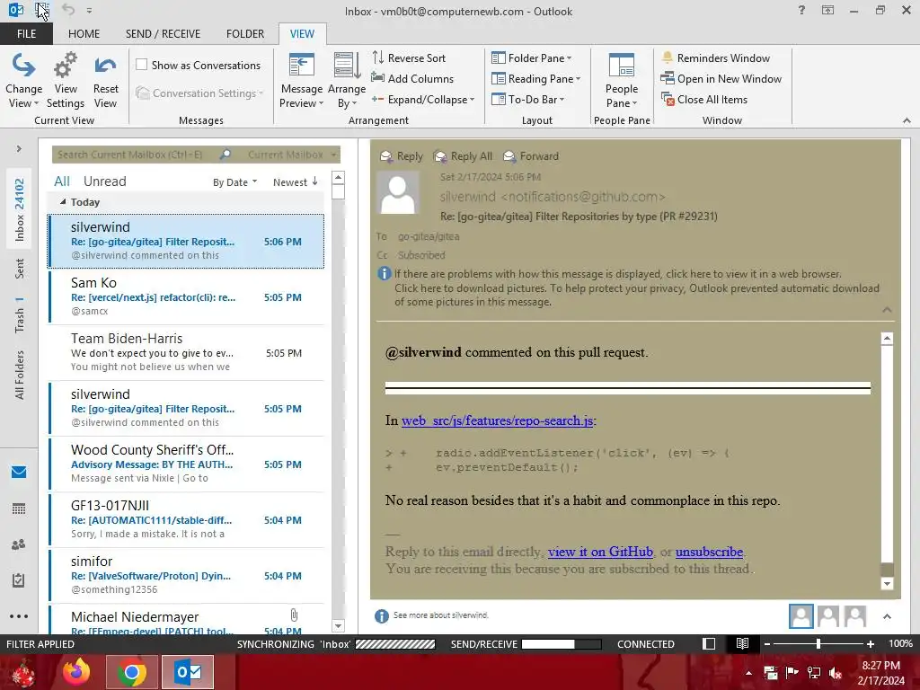Collapse the message header chevron

887,309
